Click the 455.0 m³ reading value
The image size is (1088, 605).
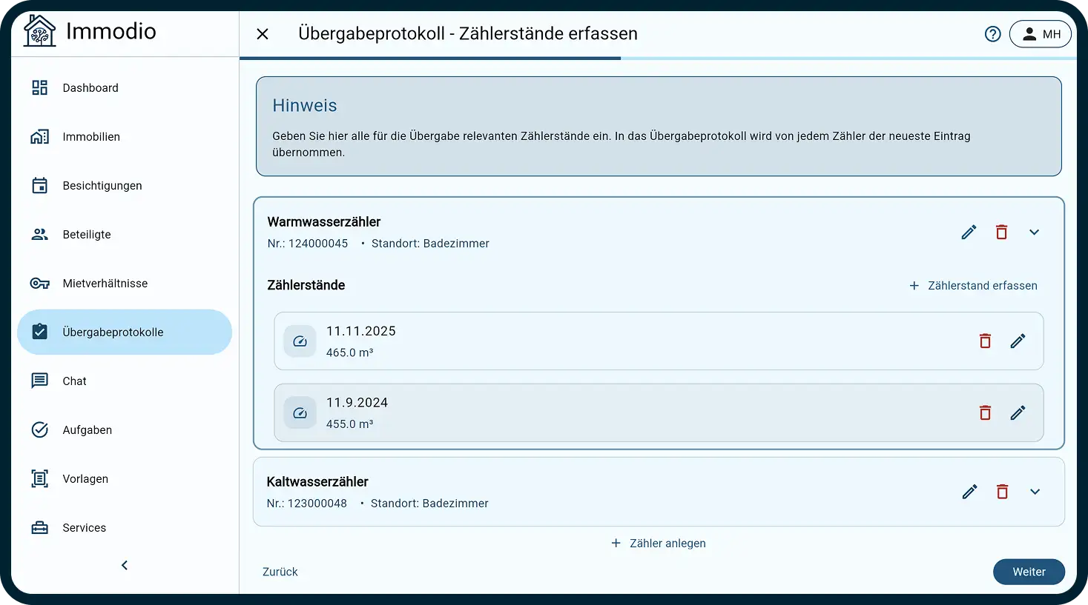(350, 424)
